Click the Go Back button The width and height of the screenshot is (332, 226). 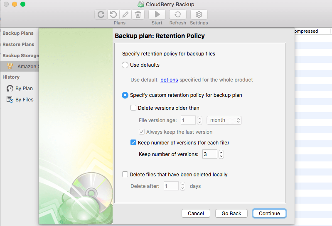click(231, 213)
